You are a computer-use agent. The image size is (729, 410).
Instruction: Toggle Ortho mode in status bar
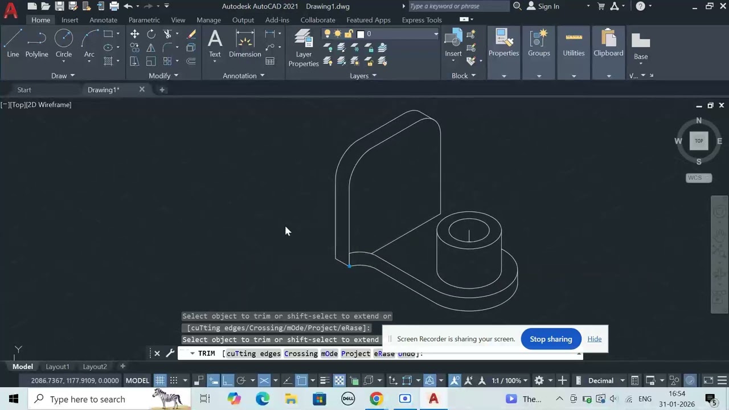pos(227,380)
